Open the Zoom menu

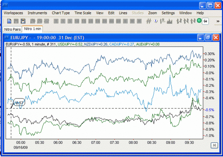click(152, 13)
